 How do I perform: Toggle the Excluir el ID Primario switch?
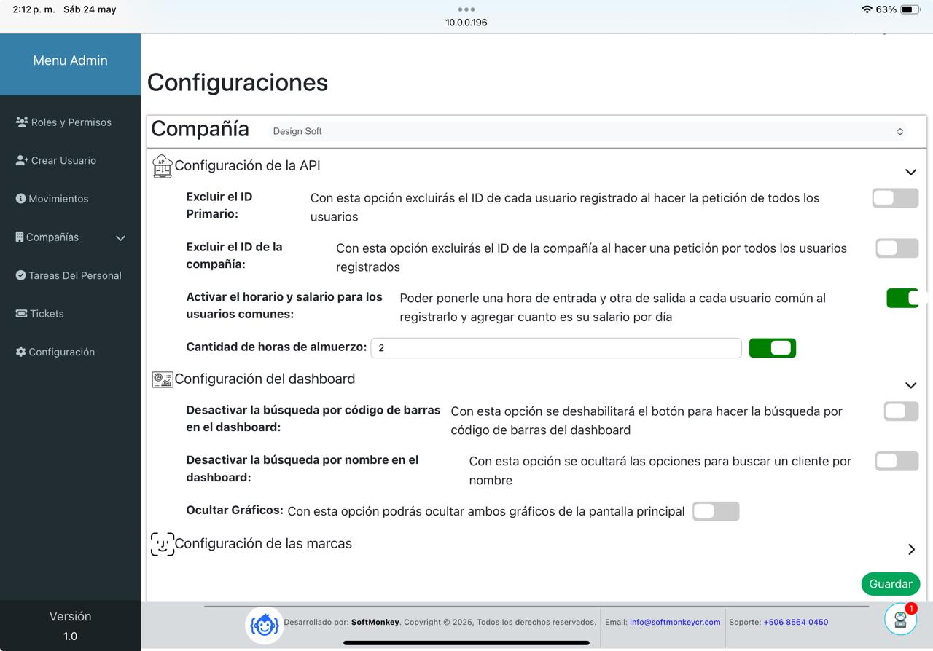(895, 197)
